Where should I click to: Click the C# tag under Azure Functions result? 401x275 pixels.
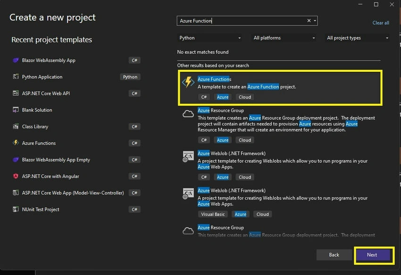pos(204,97)
